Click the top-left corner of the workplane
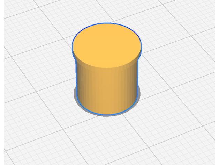 7,3
